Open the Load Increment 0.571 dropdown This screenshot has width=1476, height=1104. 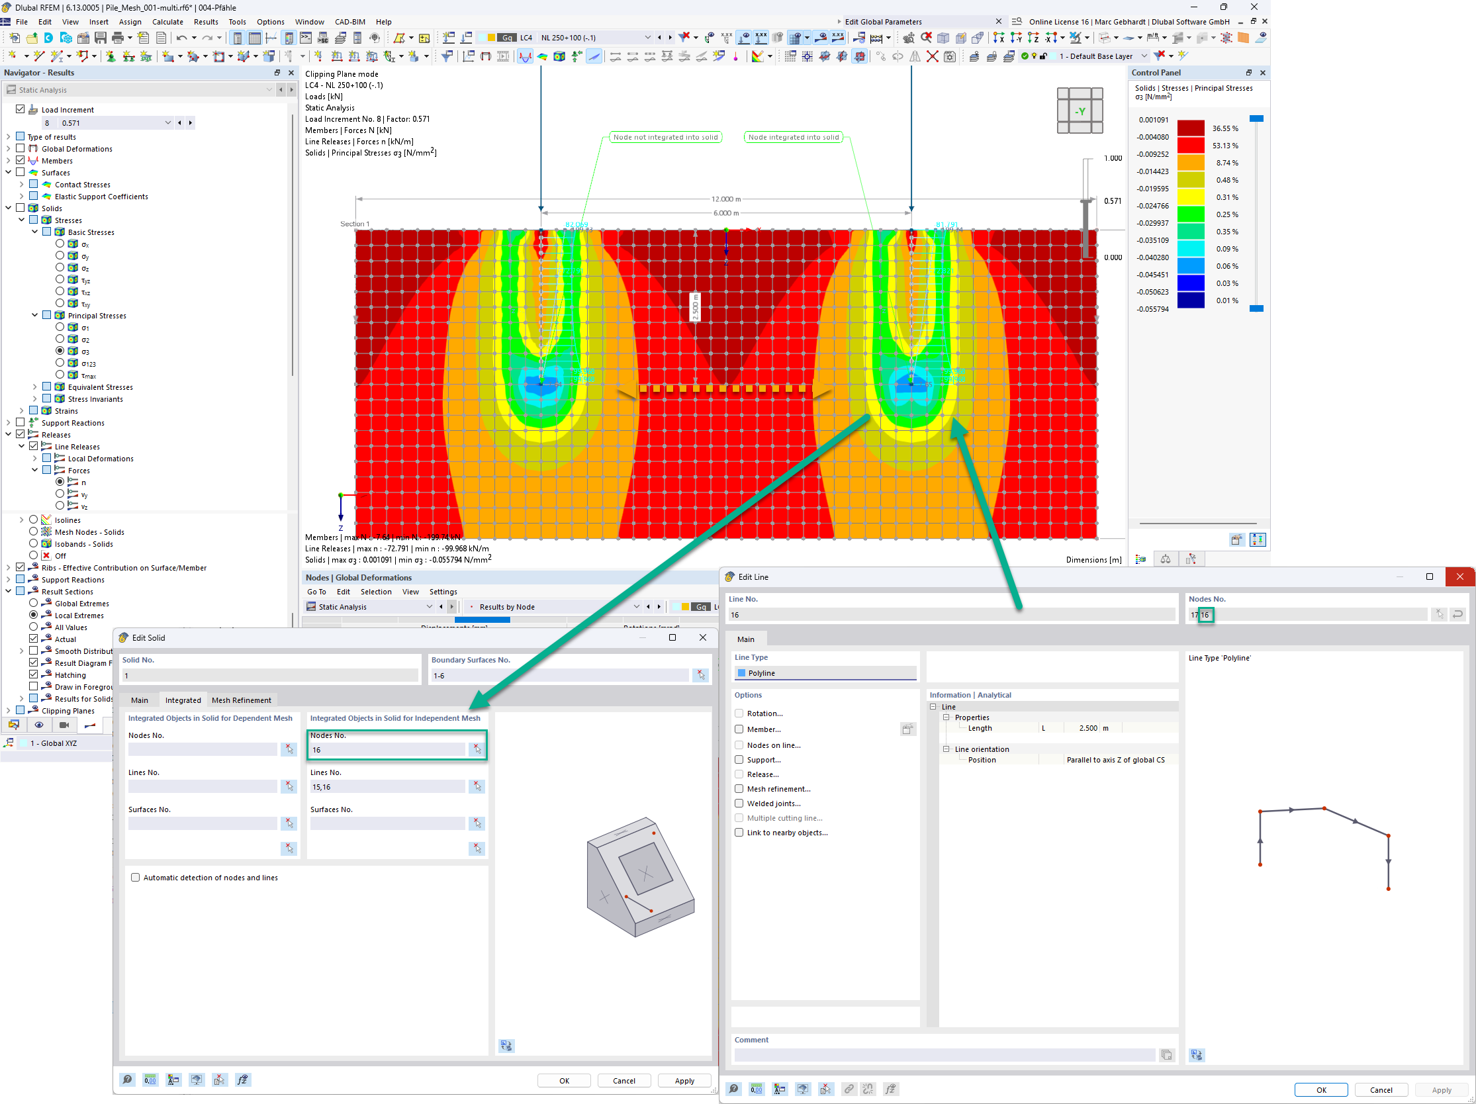pos(167,122)
